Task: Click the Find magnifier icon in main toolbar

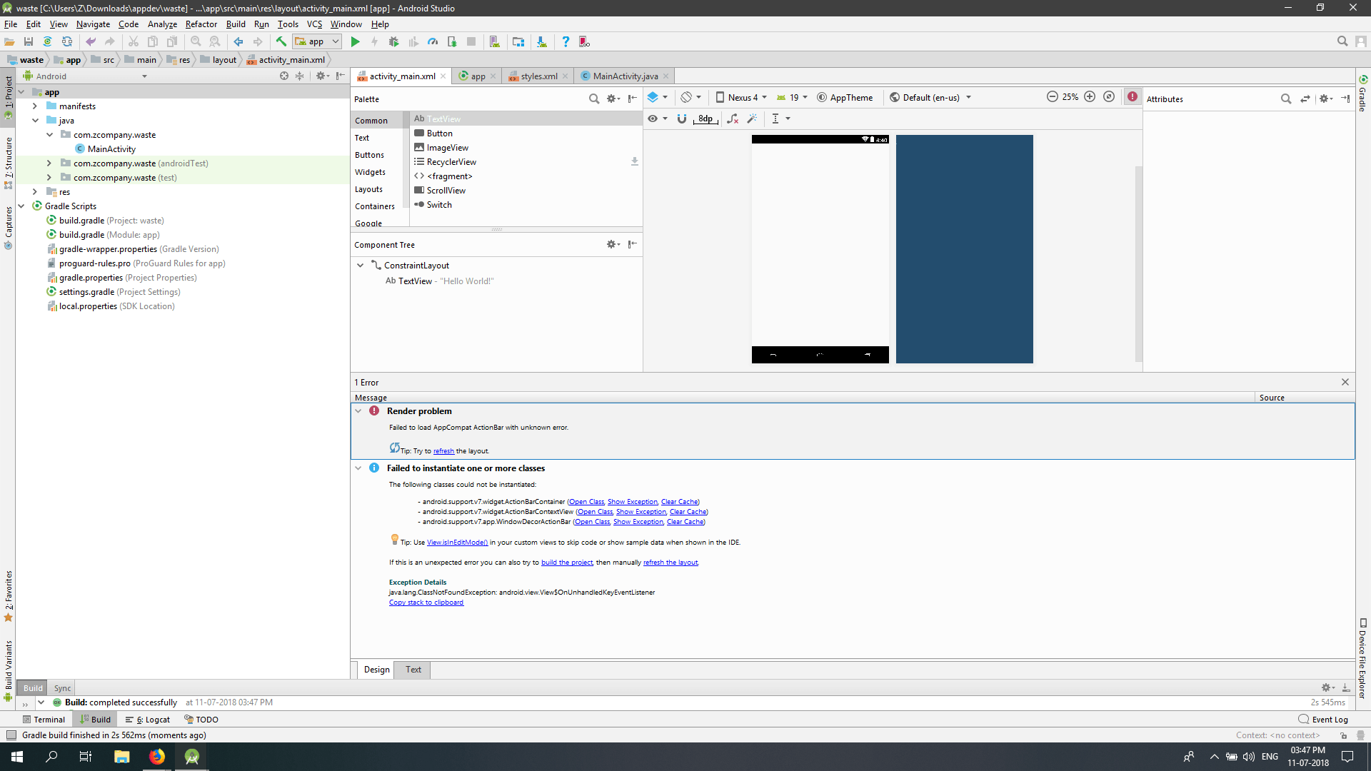Action: pyautogui.click(x=196, y=42)
